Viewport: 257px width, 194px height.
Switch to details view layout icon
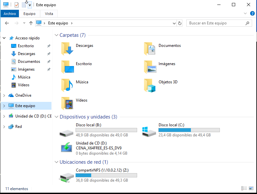pyautogui.click(x=244, y=188)
